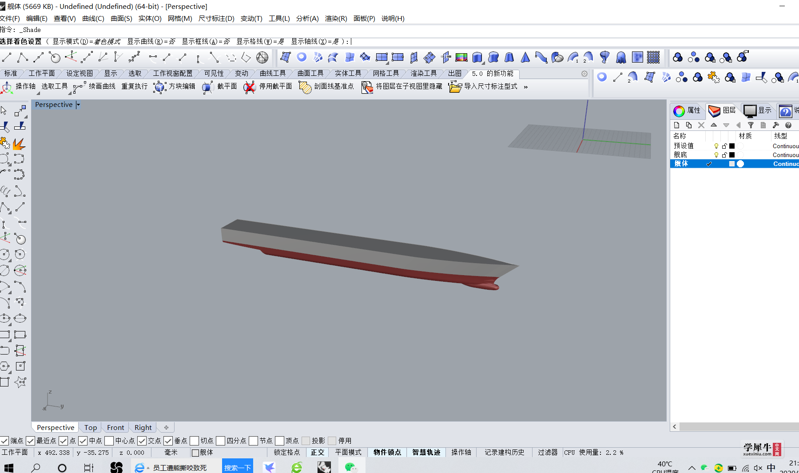
Task: Enable the 切点 tangent snap checkbox
Action: (x=195, y=441)
